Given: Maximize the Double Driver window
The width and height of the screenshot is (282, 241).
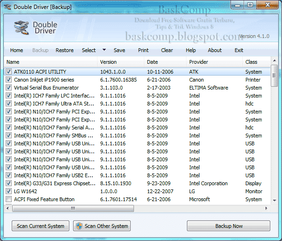Looking at the screenshot, I should pyautogui.click(x=250, y=5).
